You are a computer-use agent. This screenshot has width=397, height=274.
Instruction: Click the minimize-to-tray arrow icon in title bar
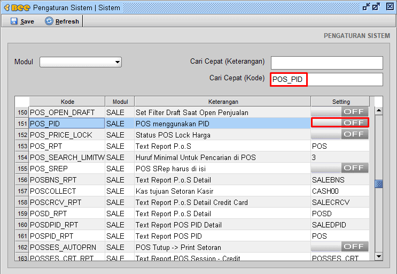(x=366, y=7)
